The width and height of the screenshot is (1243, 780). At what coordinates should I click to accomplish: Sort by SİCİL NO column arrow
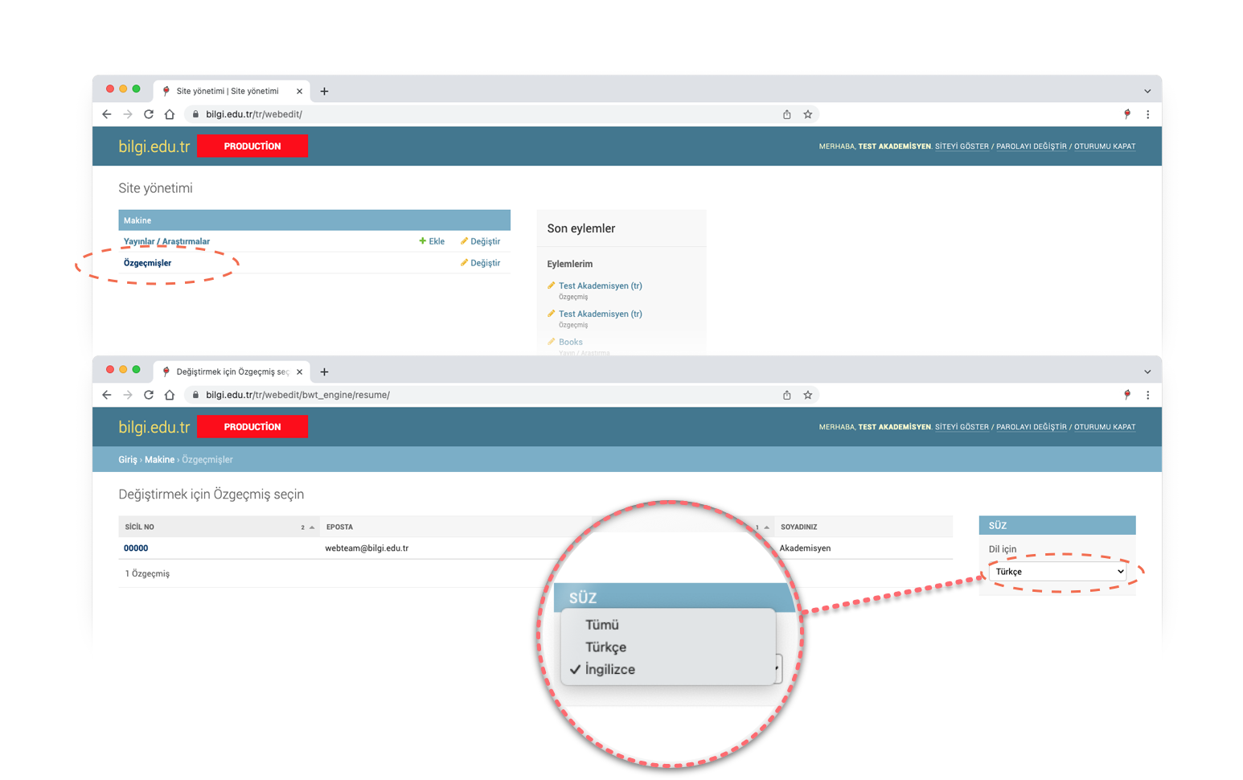tap(312, 528)
